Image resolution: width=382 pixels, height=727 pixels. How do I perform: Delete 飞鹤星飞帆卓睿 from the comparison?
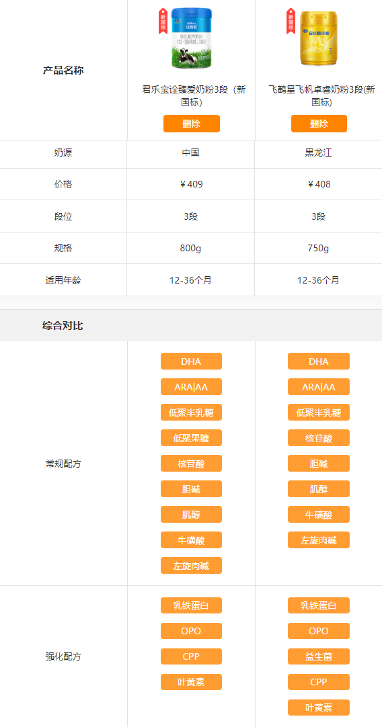[x=319, y=124]
